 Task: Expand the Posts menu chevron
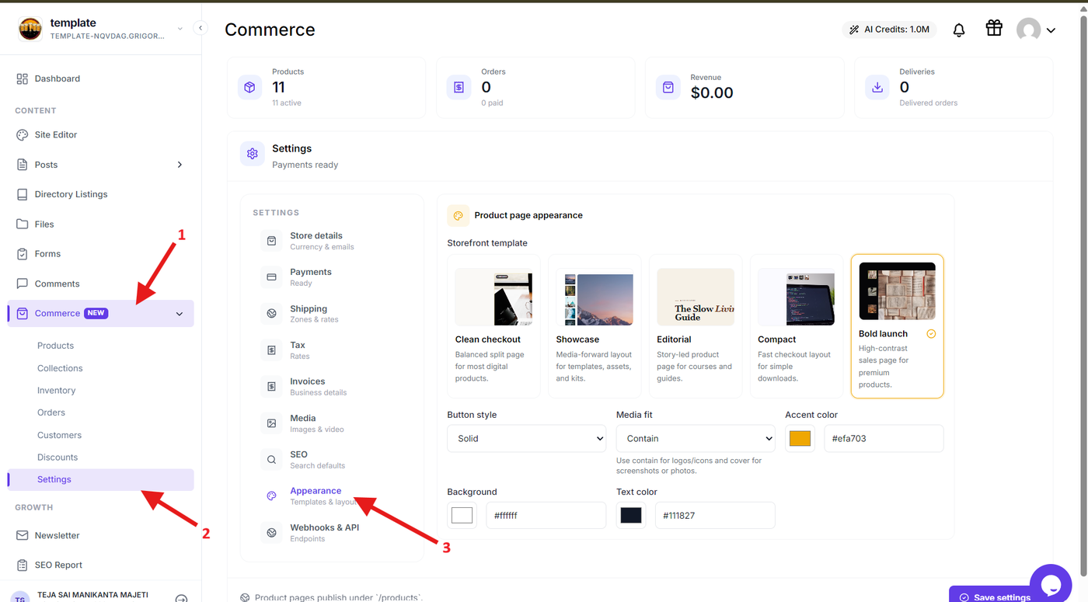point(180,165)
